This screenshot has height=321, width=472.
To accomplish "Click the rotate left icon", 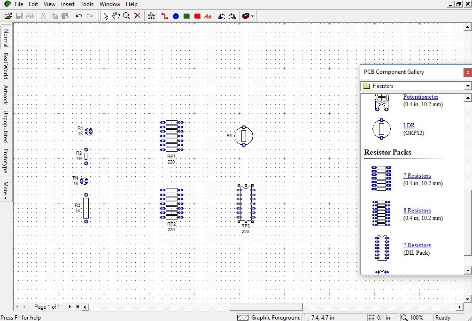I will click(222, 16).
